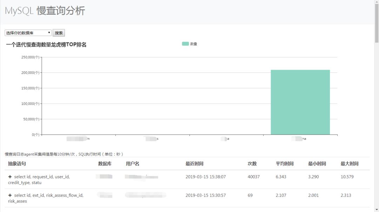379x212 pixels.
Task: Click the 数据库 column header
Action: click(x=105, y=164)
